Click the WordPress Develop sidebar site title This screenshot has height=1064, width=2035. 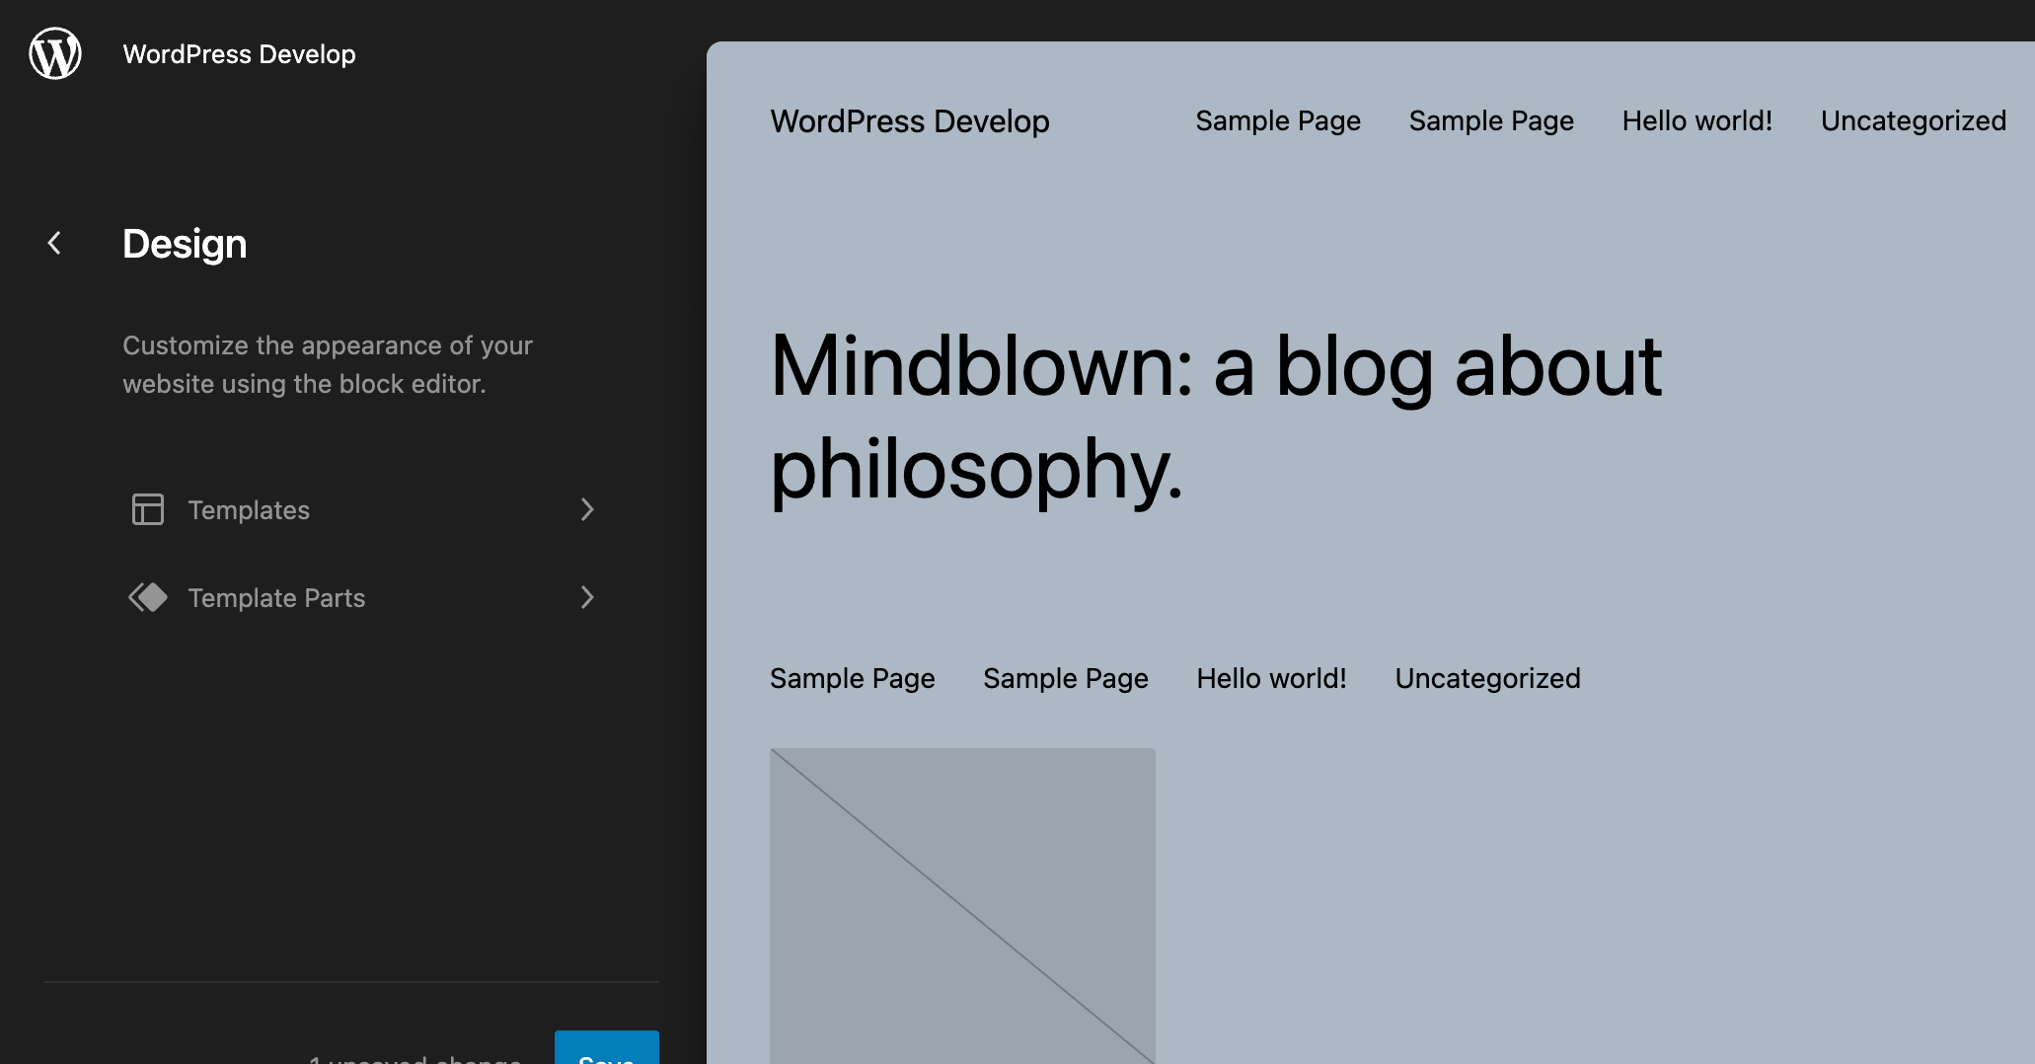point(239,54)
